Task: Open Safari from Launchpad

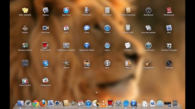Action: pyautogui.click(x=107, y=45)
